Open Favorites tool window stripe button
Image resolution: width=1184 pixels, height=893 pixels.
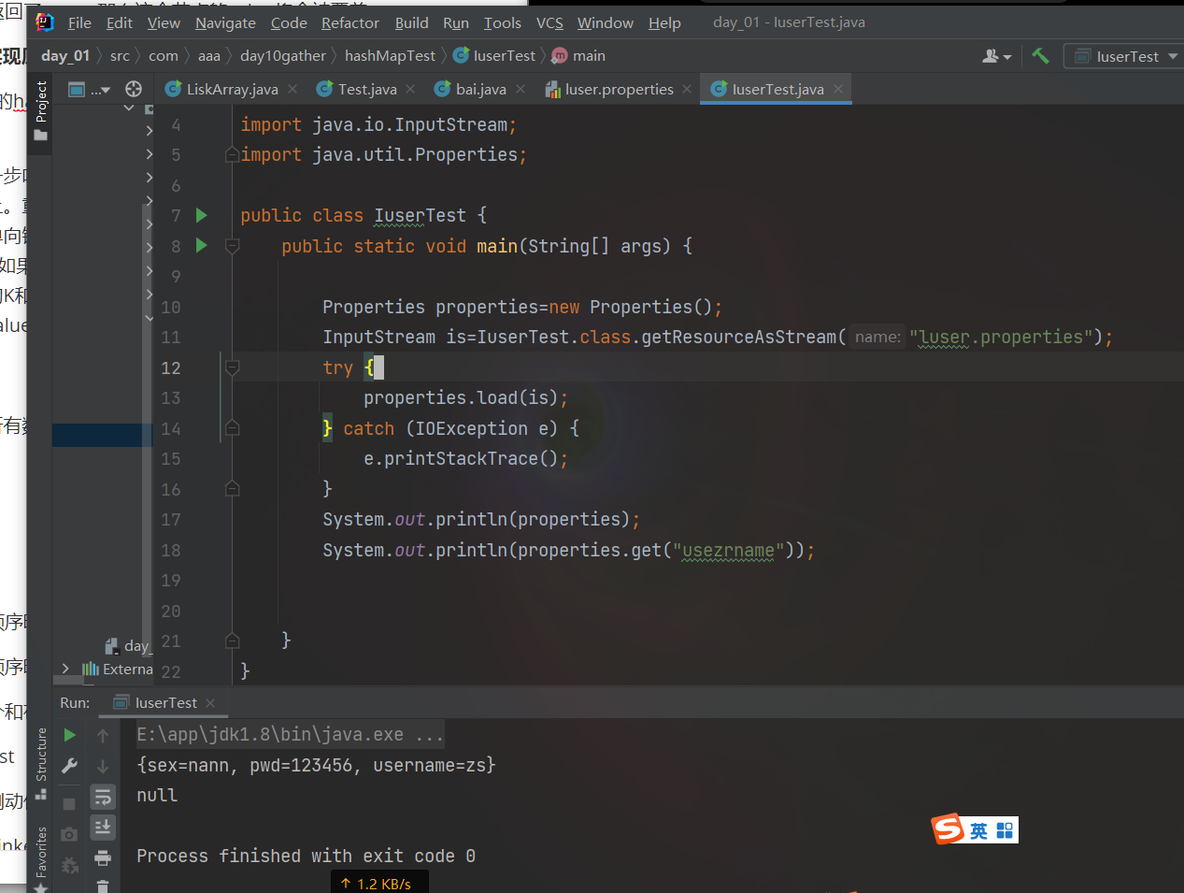(40, 858)
